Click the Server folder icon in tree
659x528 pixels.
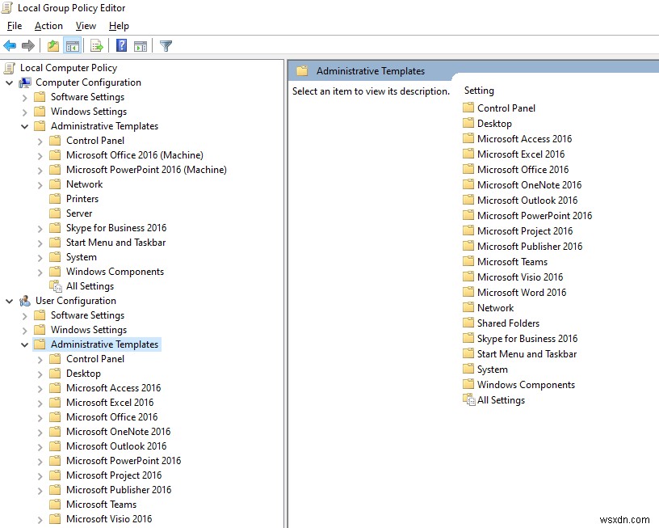tap(55, 213)
